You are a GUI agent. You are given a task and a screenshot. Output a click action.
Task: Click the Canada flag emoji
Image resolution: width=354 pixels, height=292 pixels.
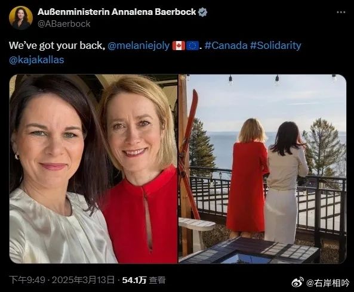pos(178,46)
